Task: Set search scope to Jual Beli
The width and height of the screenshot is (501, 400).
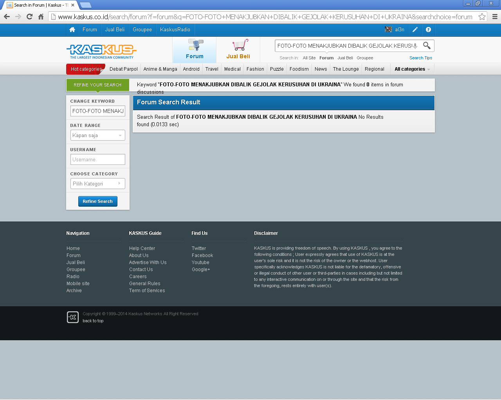Action: [345, 58]
